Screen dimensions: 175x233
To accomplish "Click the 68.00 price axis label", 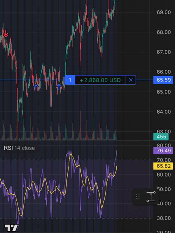I will pyautogui.click(x=164, y=32).
